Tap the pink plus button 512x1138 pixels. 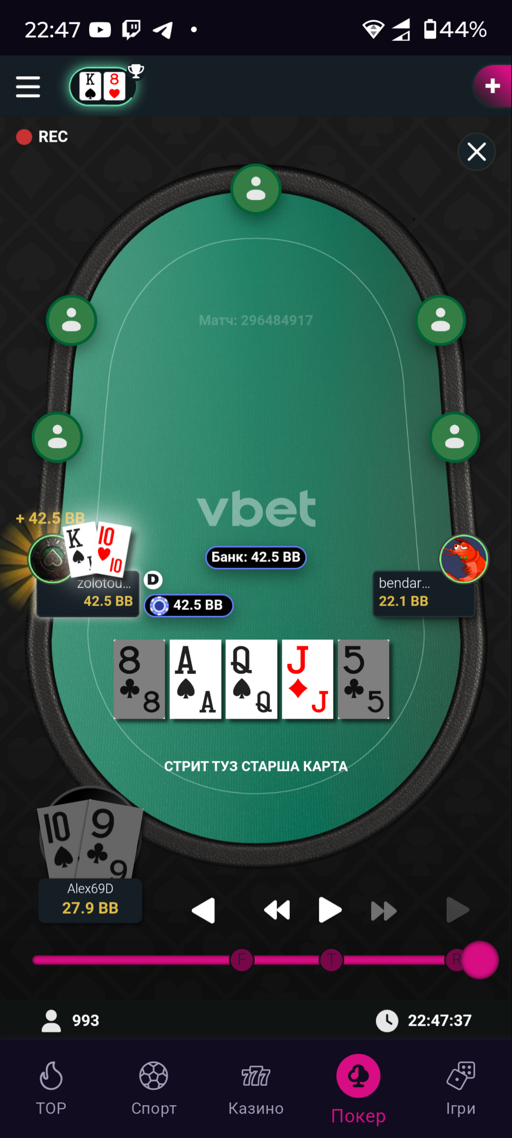(x=492, y=86)
